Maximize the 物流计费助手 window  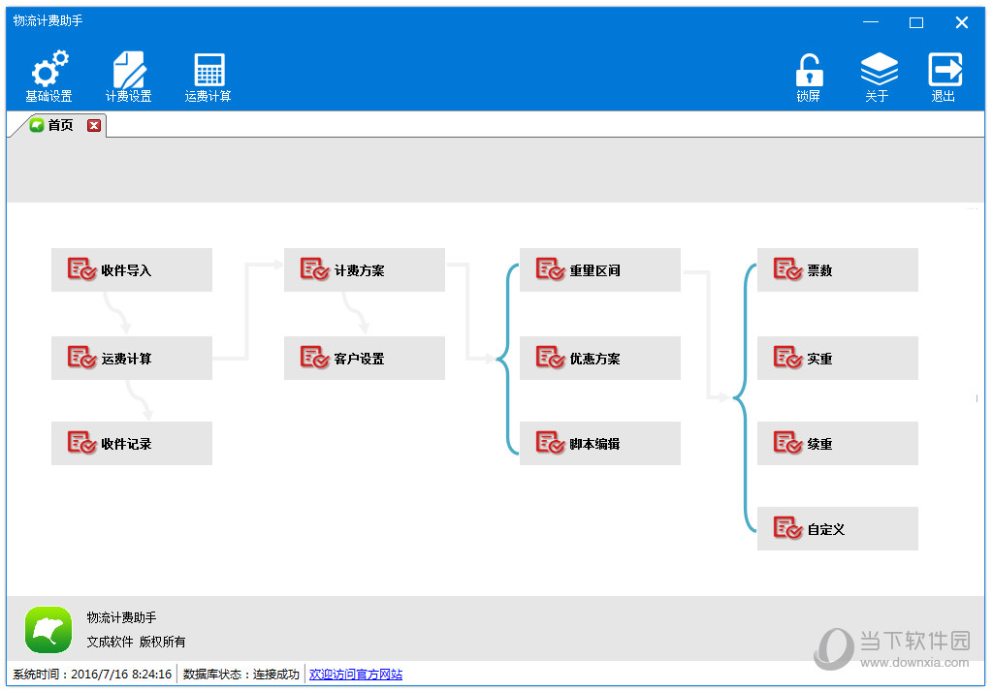[915, 22]
